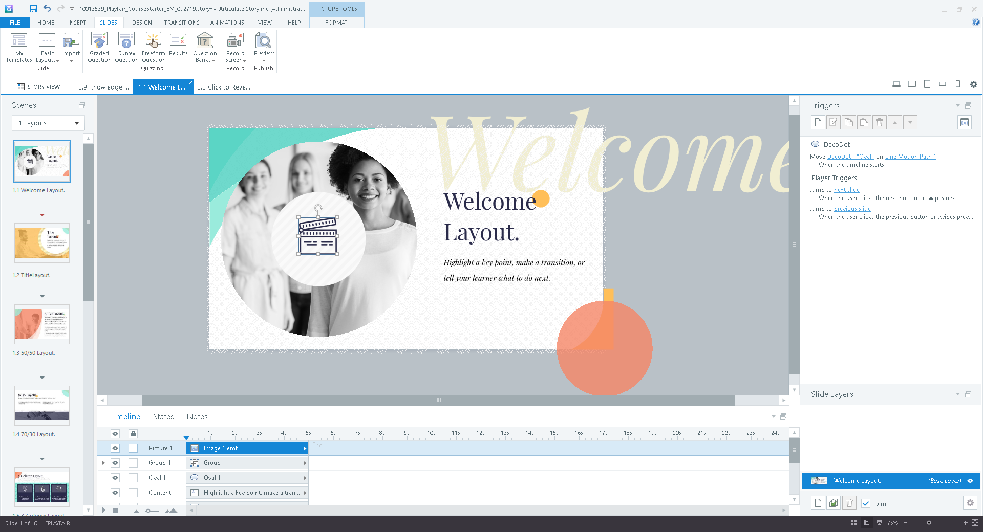Expand the Group 1 timeline row
The image size is (983, 532).
[x=104, y=463]
